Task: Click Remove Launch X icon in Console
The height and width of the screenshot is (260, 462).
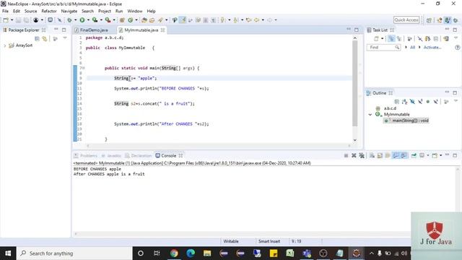Action: (x=354, y=155)
